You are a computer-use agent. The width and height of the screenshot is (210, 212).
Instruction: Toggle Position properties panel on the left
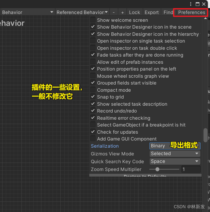(93, 69)
